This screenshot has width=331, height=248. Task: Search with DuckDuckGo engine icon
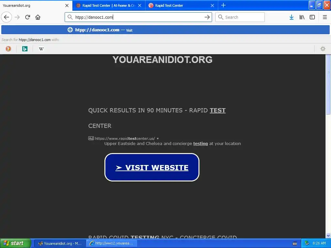tap(8, 49)
